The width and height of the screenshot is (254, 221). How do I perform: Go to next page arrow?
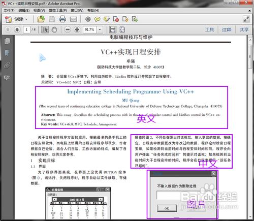coord(17,29)
